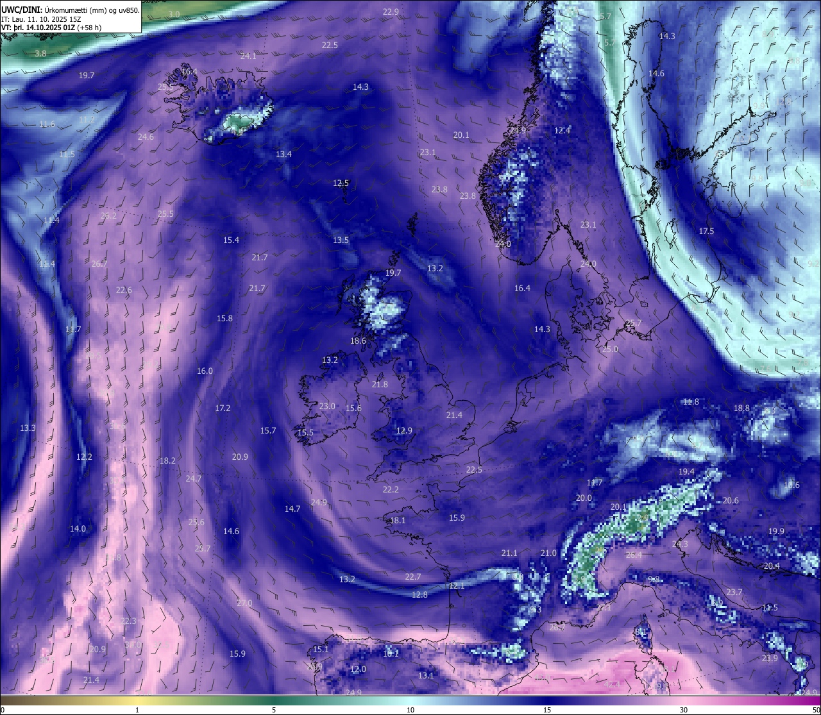Click the 12.9 value over Wales

(404, 430)
